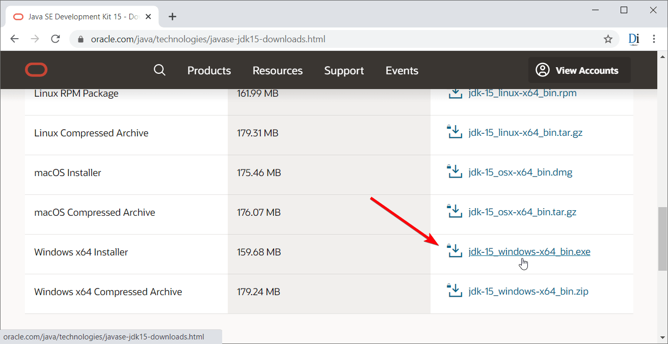Click the Oracle logo in site header
Screen dimensions: 668x344
point(36,70)
